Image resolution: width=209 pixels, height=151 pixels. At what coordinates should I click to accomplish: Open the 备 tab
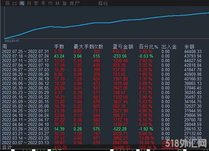tap(65, 3)
